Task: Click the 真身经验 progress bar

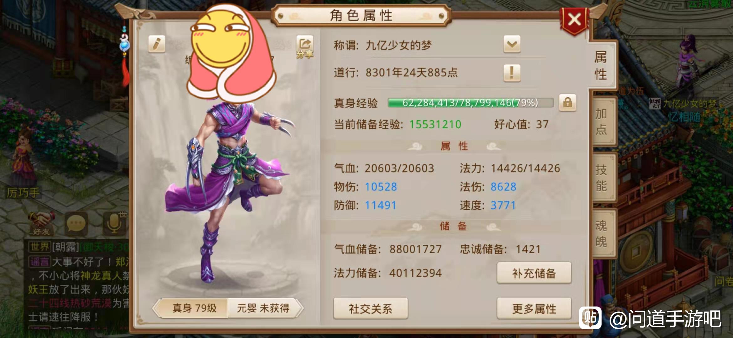Action: click(x=470, y=103)
